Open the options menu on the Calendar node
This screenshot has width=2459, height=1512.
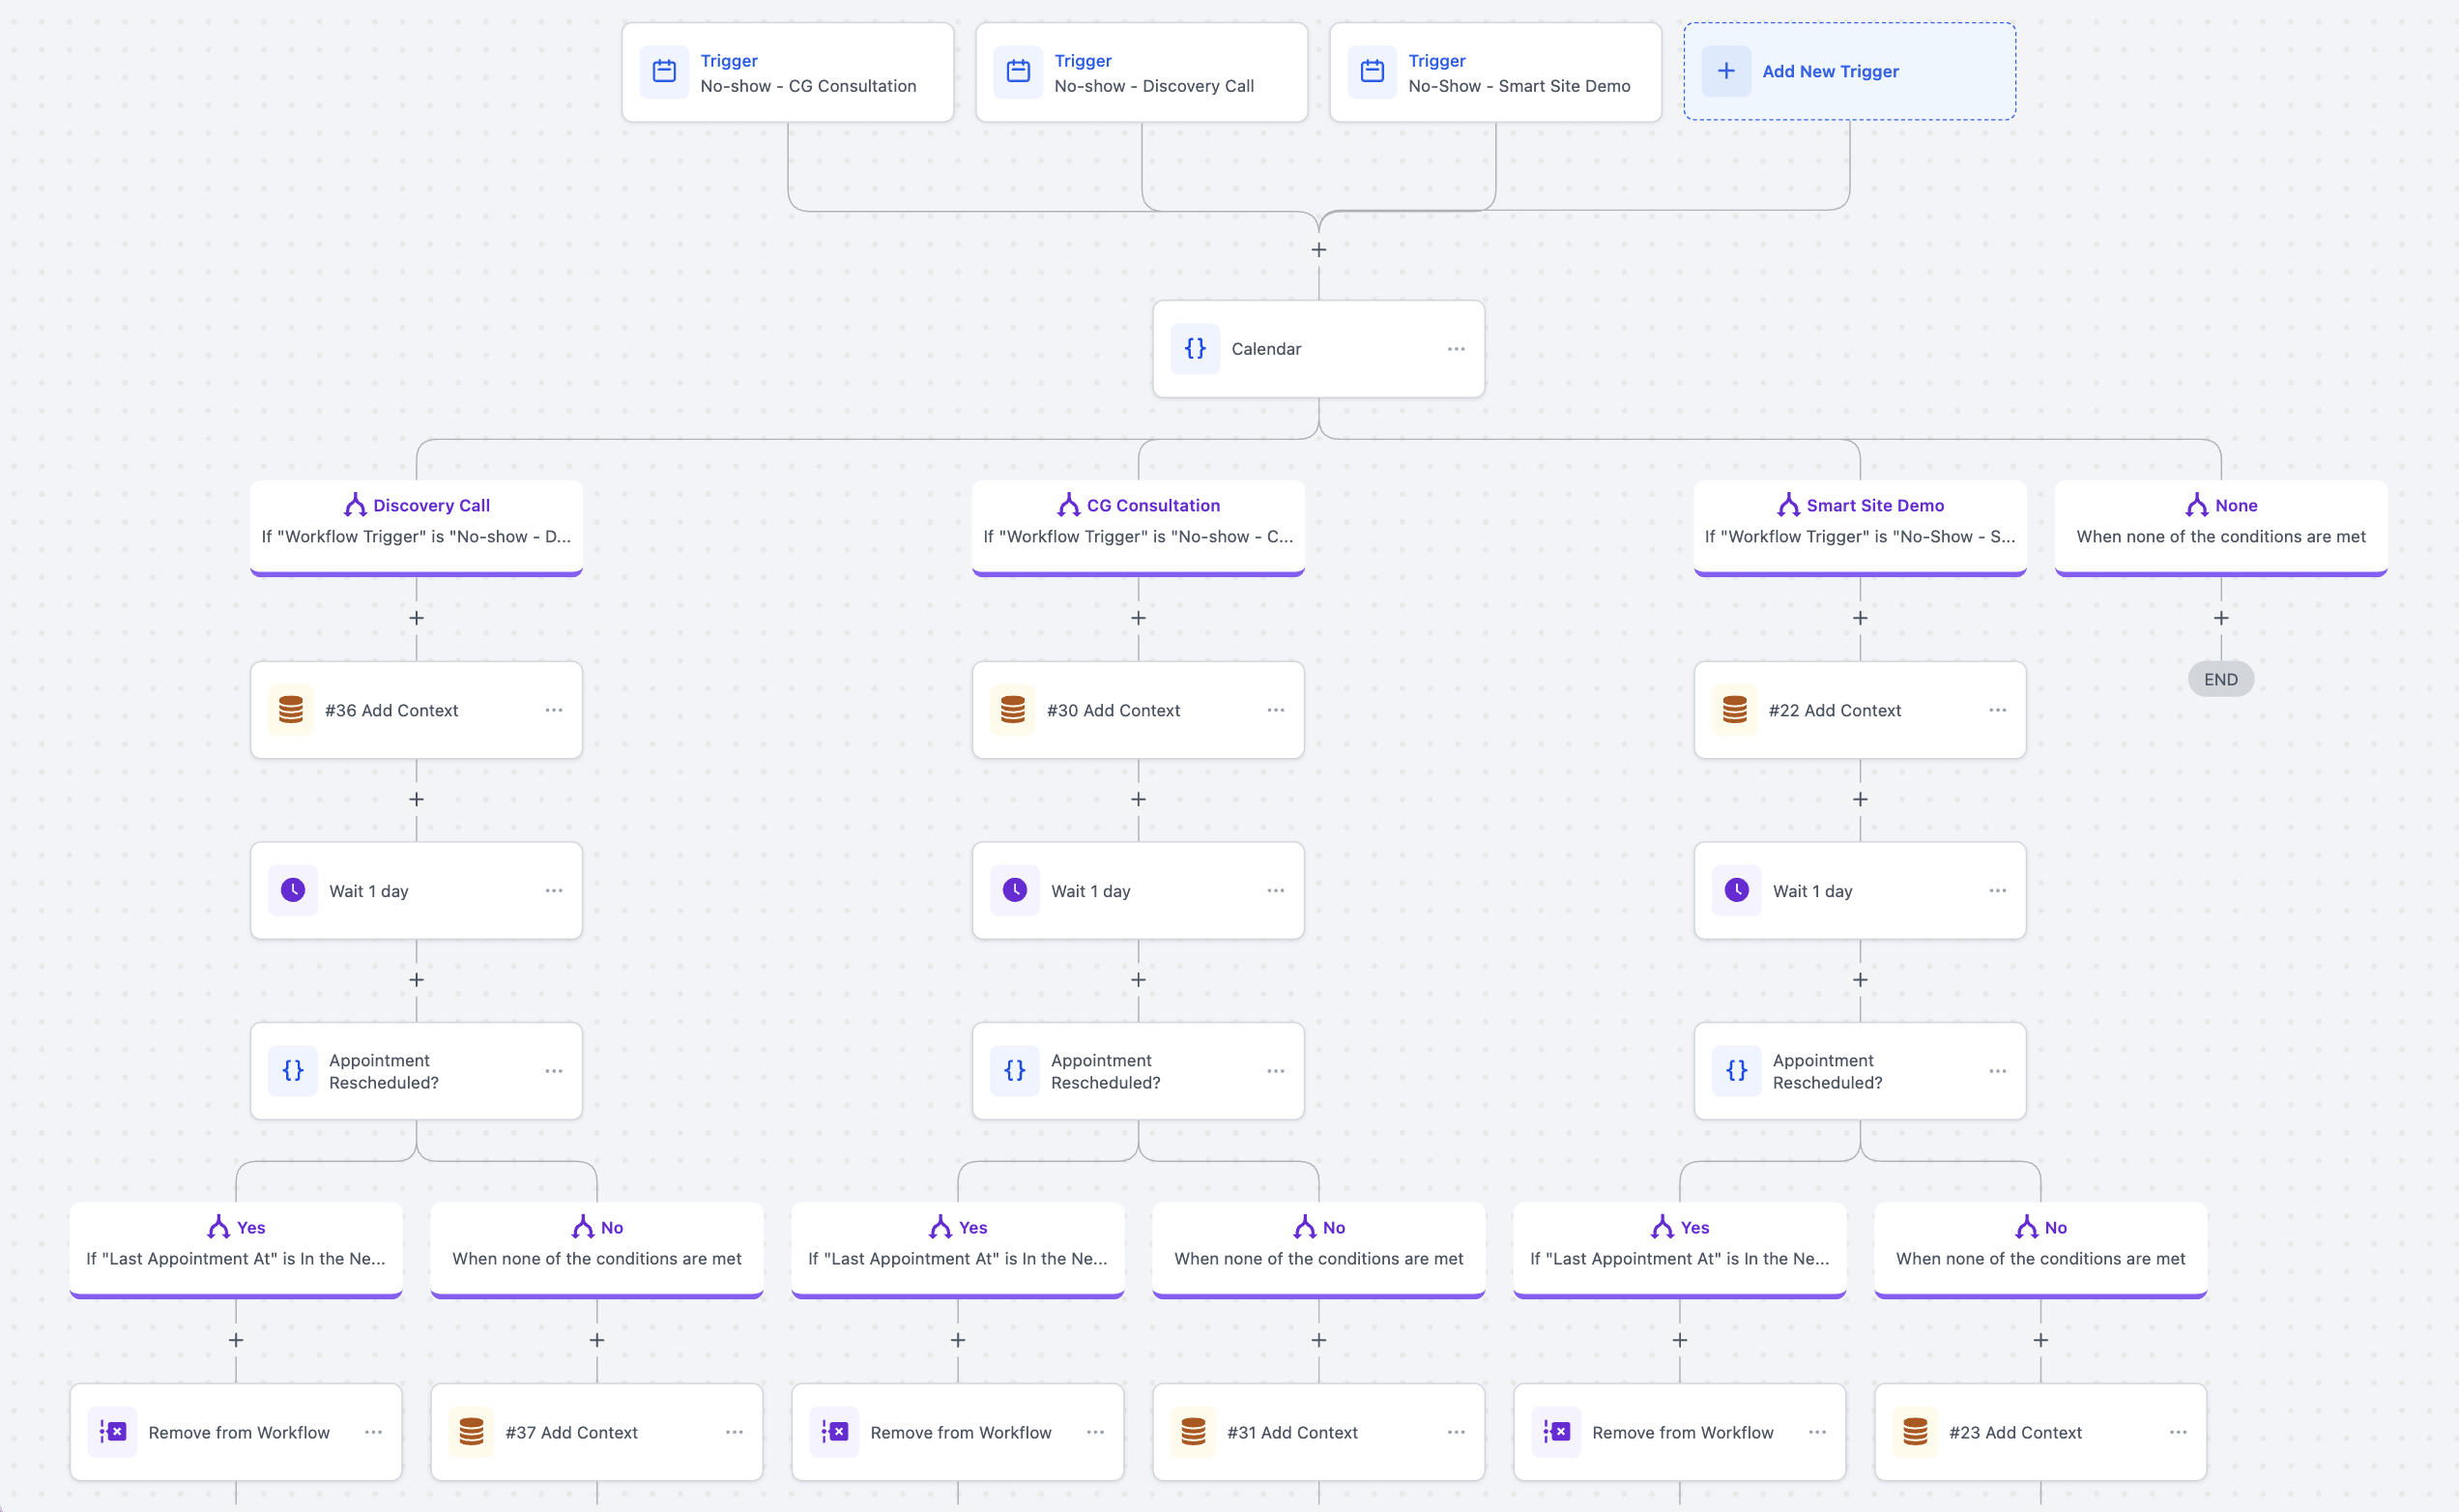click(1456, 348)
